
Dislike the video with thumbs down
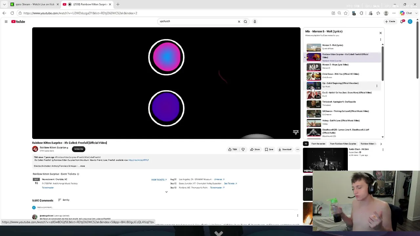point(243,149)
